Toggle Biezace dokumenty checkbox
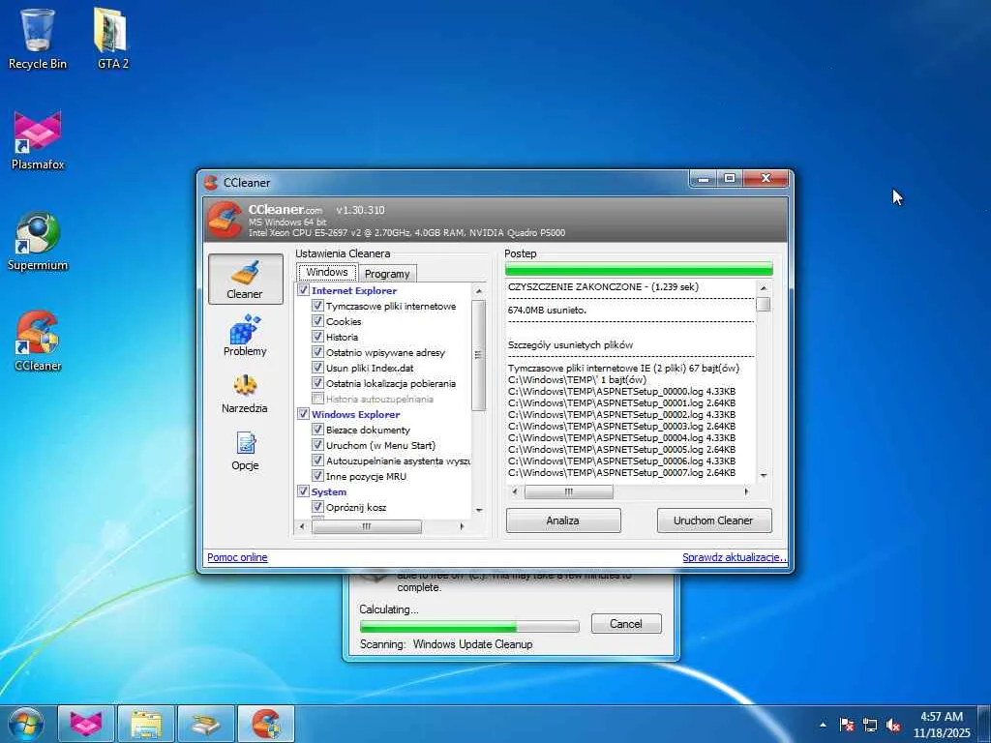Viewport: 991px width, 743px height. click(317, 430)
